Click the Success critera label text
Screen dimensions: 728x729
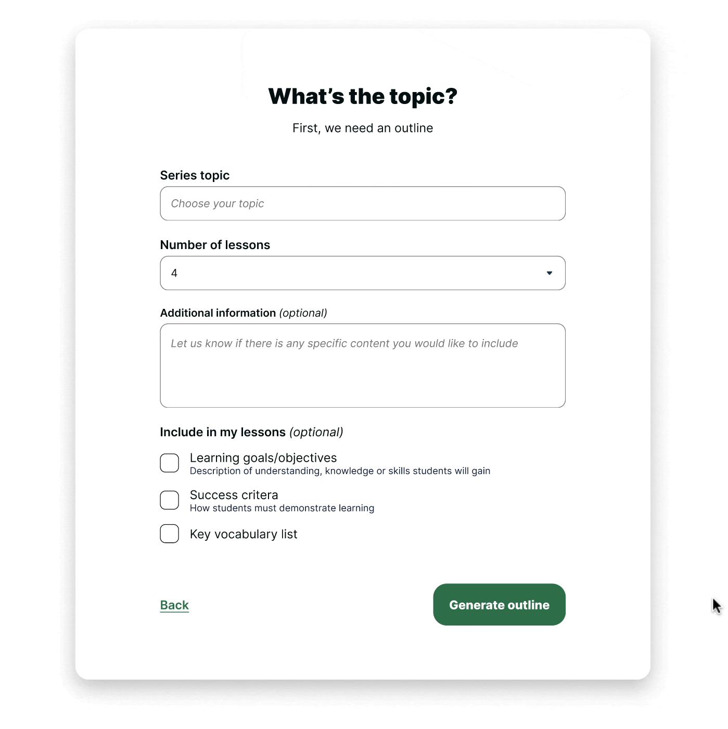[234, 495]
